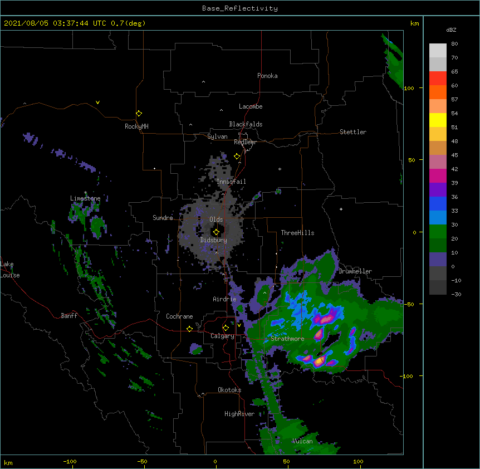480x469 pixels.
Task: Click the magenta 42 dBZ legend swatch
Action: coord(438,175)
